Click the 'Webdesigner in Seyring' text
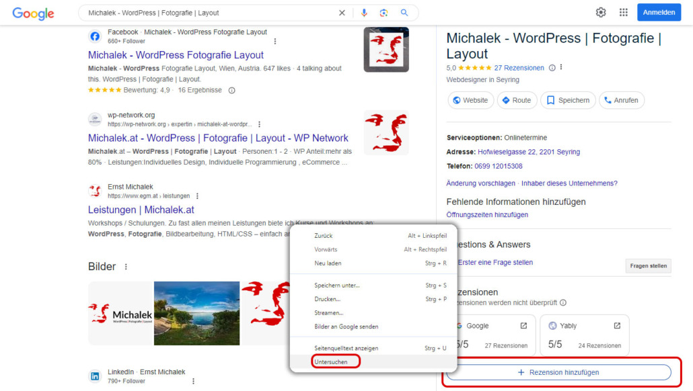This screenshot has width=693, height=391. point(482,80)
